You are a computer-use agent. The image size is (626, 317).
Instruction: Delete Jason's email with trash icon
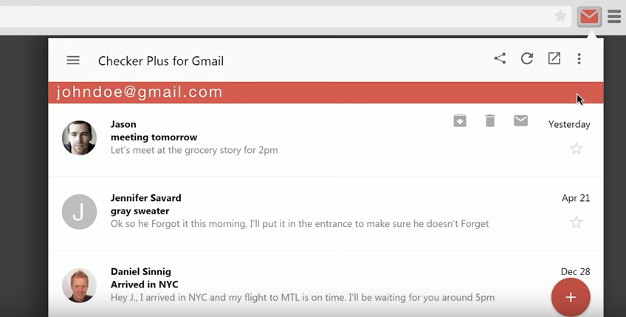tap(490, 120)
